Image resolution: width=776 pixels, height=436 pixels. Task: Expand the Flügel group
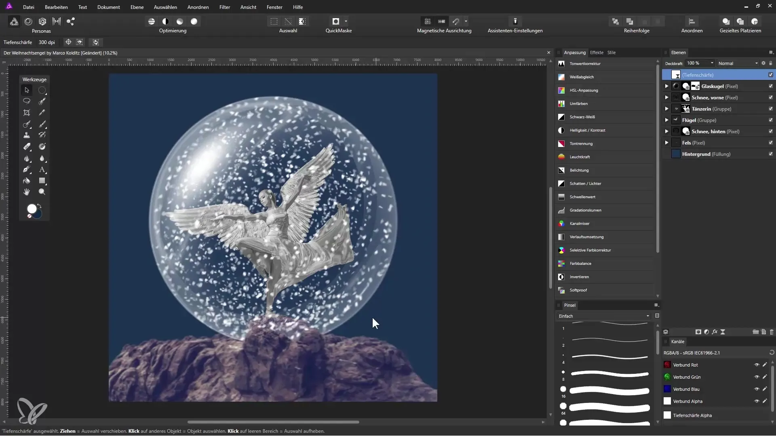point(666,120)
